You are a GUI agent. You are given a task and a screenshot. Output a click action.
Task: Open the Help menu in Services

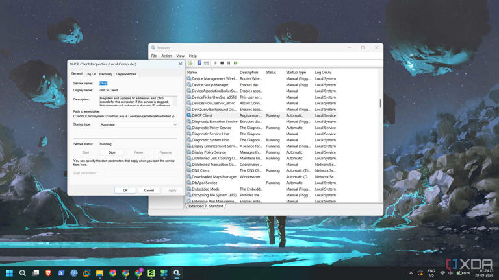193,56
